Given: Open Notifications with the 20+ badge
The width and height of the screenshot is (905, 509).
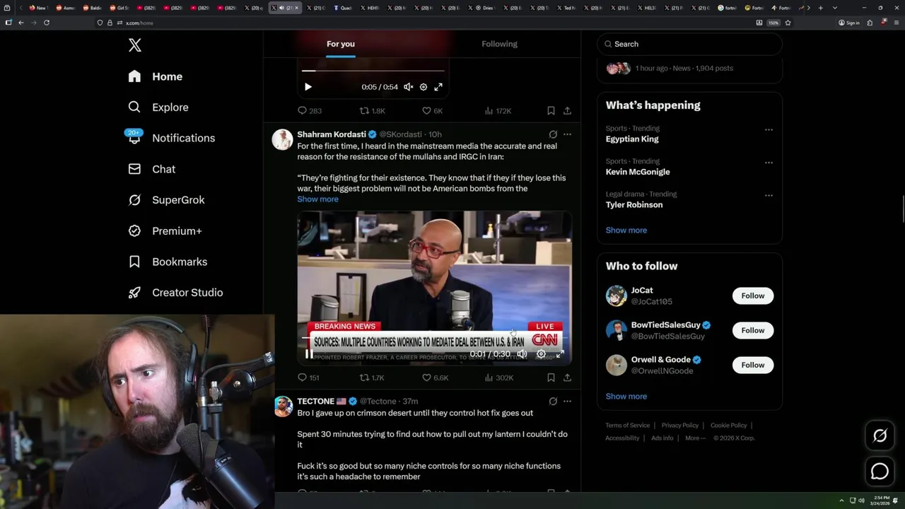Looking at the screenshot, I should point(170,138).
